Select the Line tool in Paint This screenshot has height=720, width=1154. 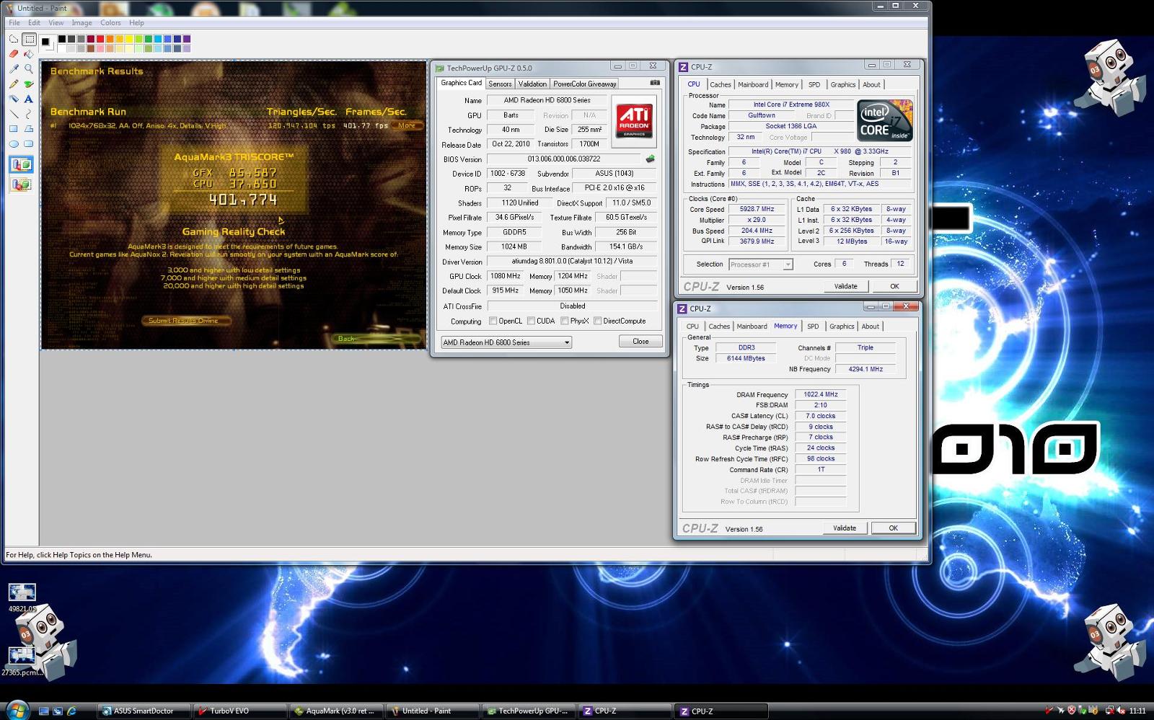click(14, 114)
